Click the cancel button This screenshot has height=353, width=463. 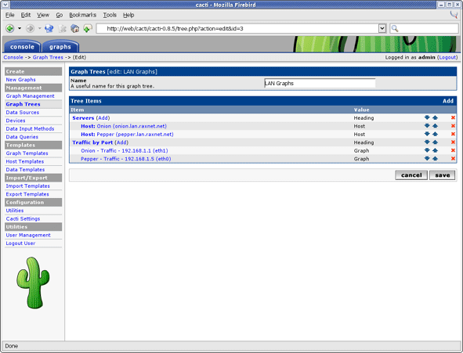click(x=411, y=175)
